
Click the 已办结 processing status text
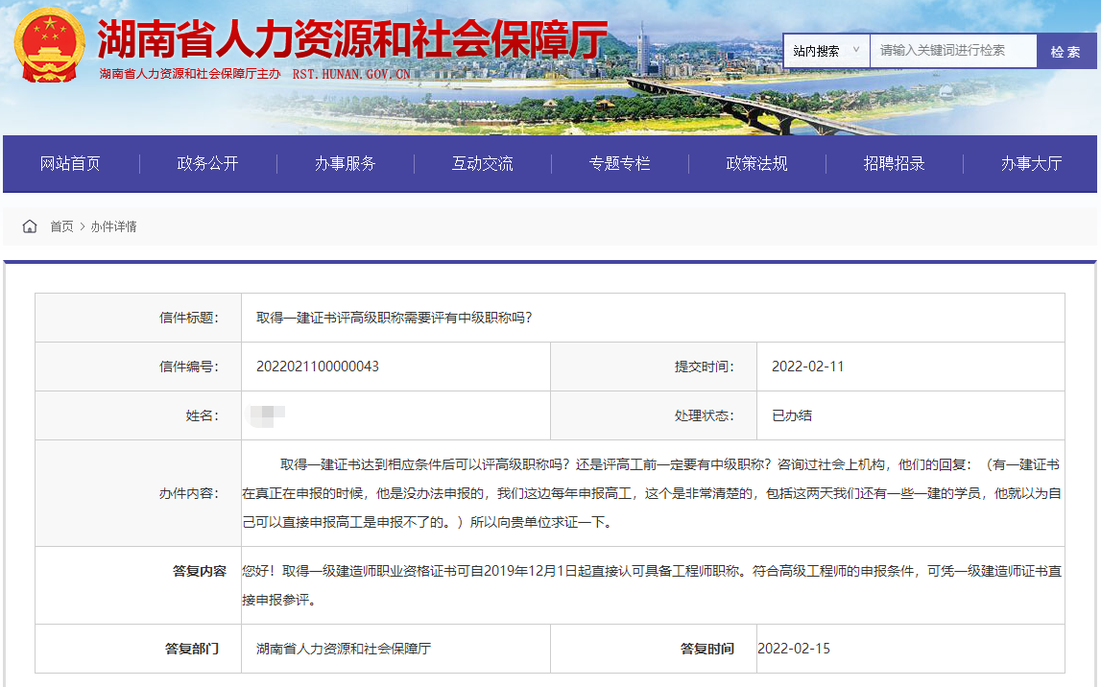point(796,415)
